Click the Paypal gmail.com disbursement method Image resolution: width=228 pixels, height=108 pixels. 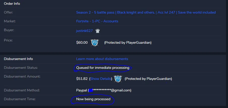[104, 90]
